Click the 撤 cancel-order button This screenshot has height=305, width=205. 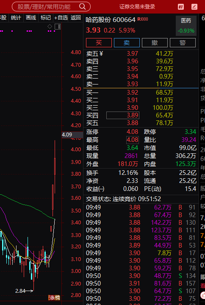(x=155, y=43)
